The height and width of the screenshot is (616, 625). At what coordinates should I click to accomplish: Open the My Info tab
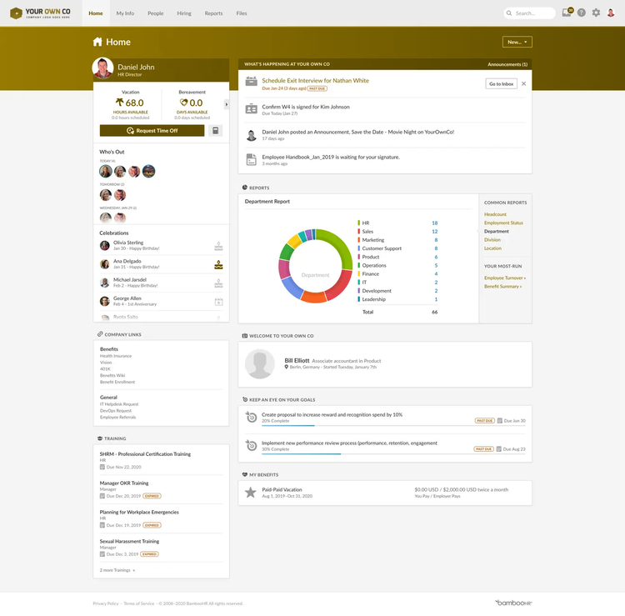125,13
